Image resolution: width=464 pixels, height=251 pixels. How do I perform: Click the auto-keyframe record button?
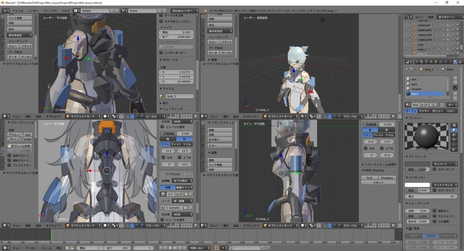(217, 248)
